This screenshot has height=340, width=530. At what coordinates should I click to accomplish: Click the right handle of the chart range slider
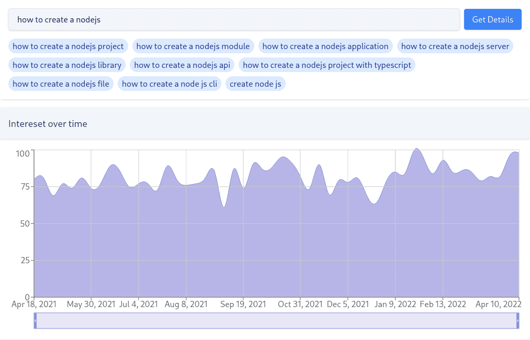point(518,321)
